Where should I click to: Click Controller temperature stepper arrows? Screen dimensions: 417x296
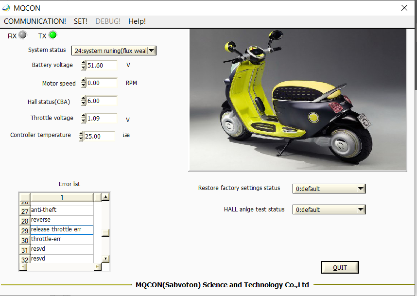tap(81, 137)
